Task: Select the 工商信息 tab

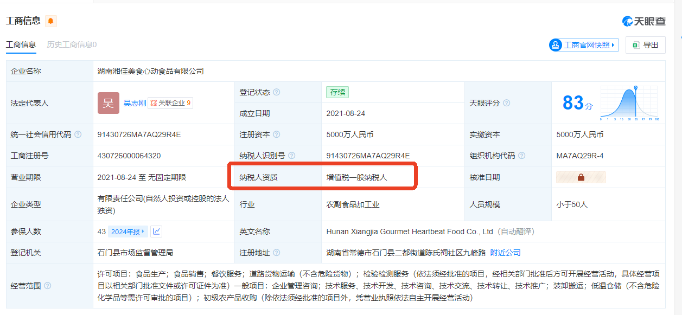Action: 21,44
